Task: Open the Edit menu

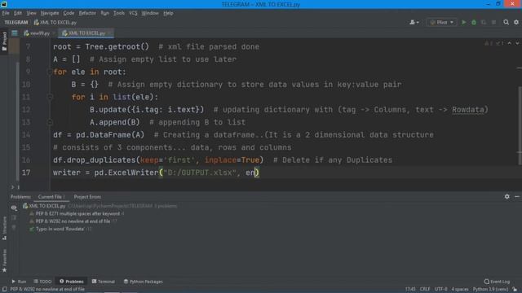Action: point(18,13)
